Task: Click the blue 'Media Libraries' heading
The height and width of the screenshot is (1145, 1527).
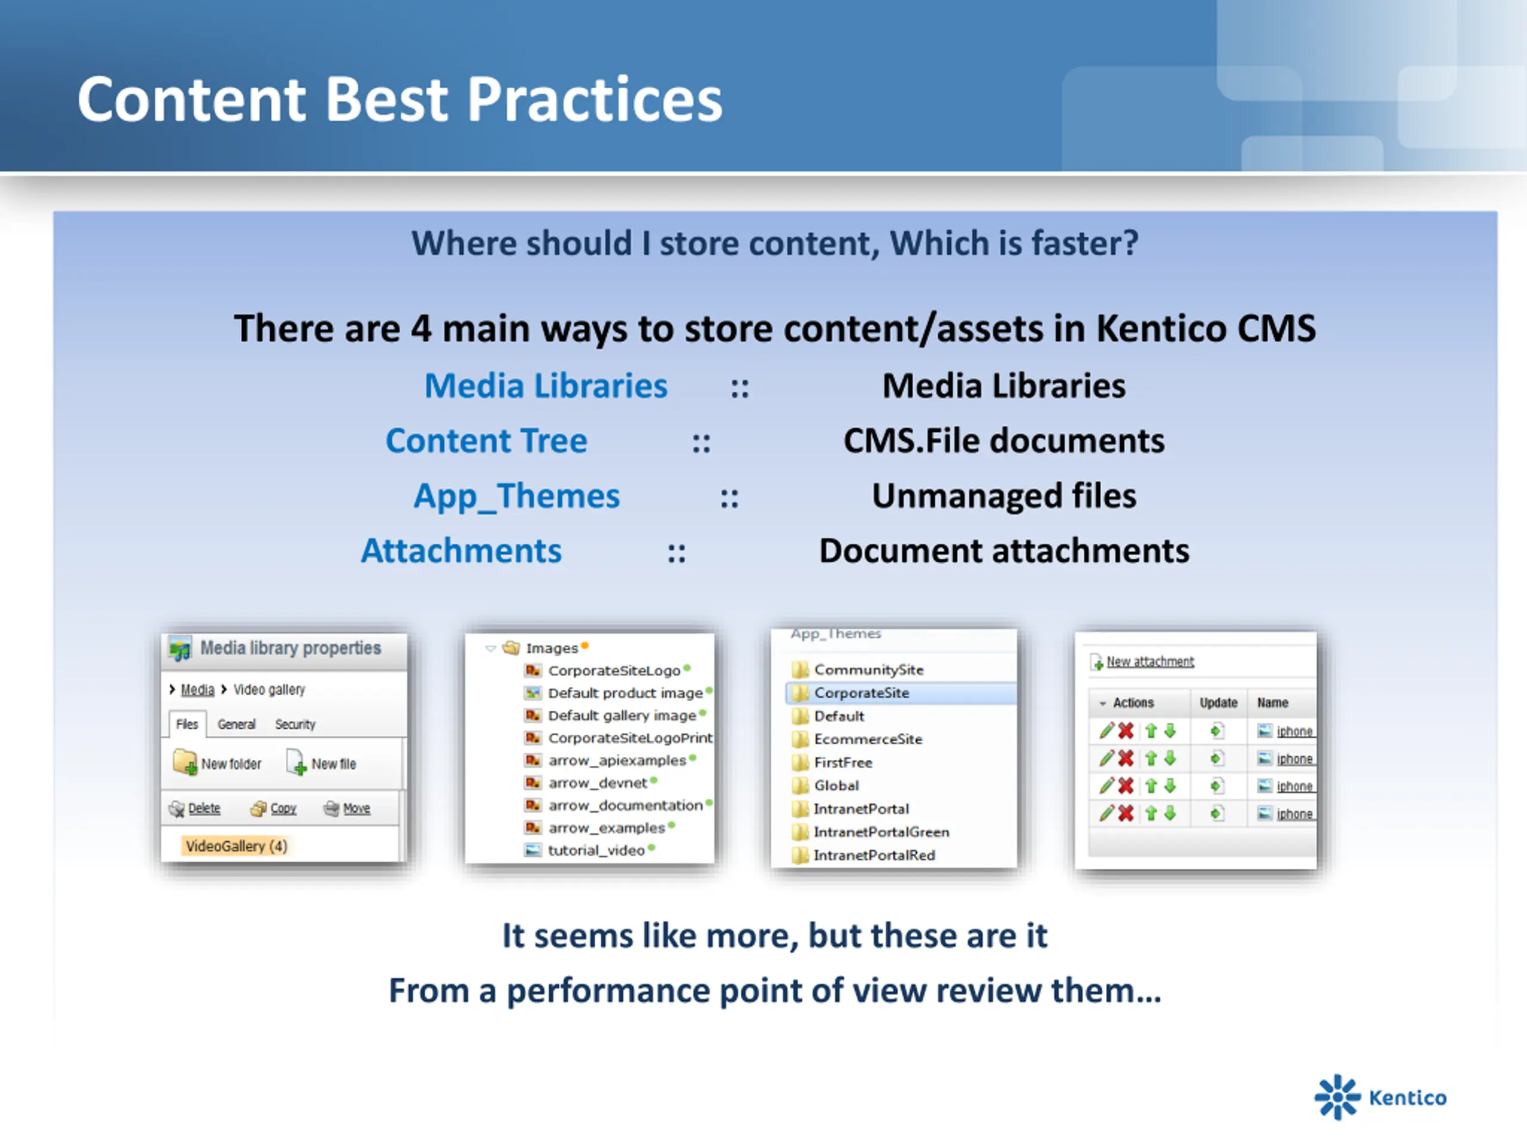Action: coord(546,386)
